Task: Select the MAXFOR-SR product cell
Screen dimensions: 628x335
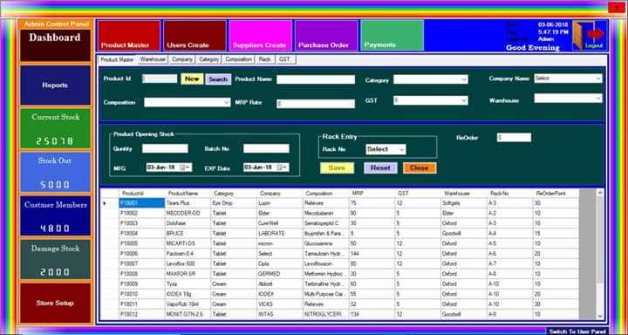Action: (188, 274)
